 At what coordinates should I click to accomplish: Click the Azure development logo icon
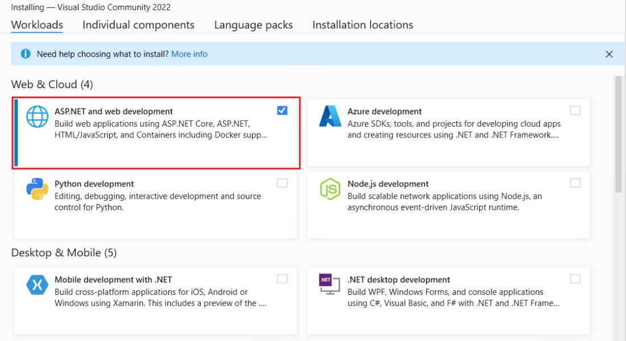pyautogui.click(x=330, y=116)
